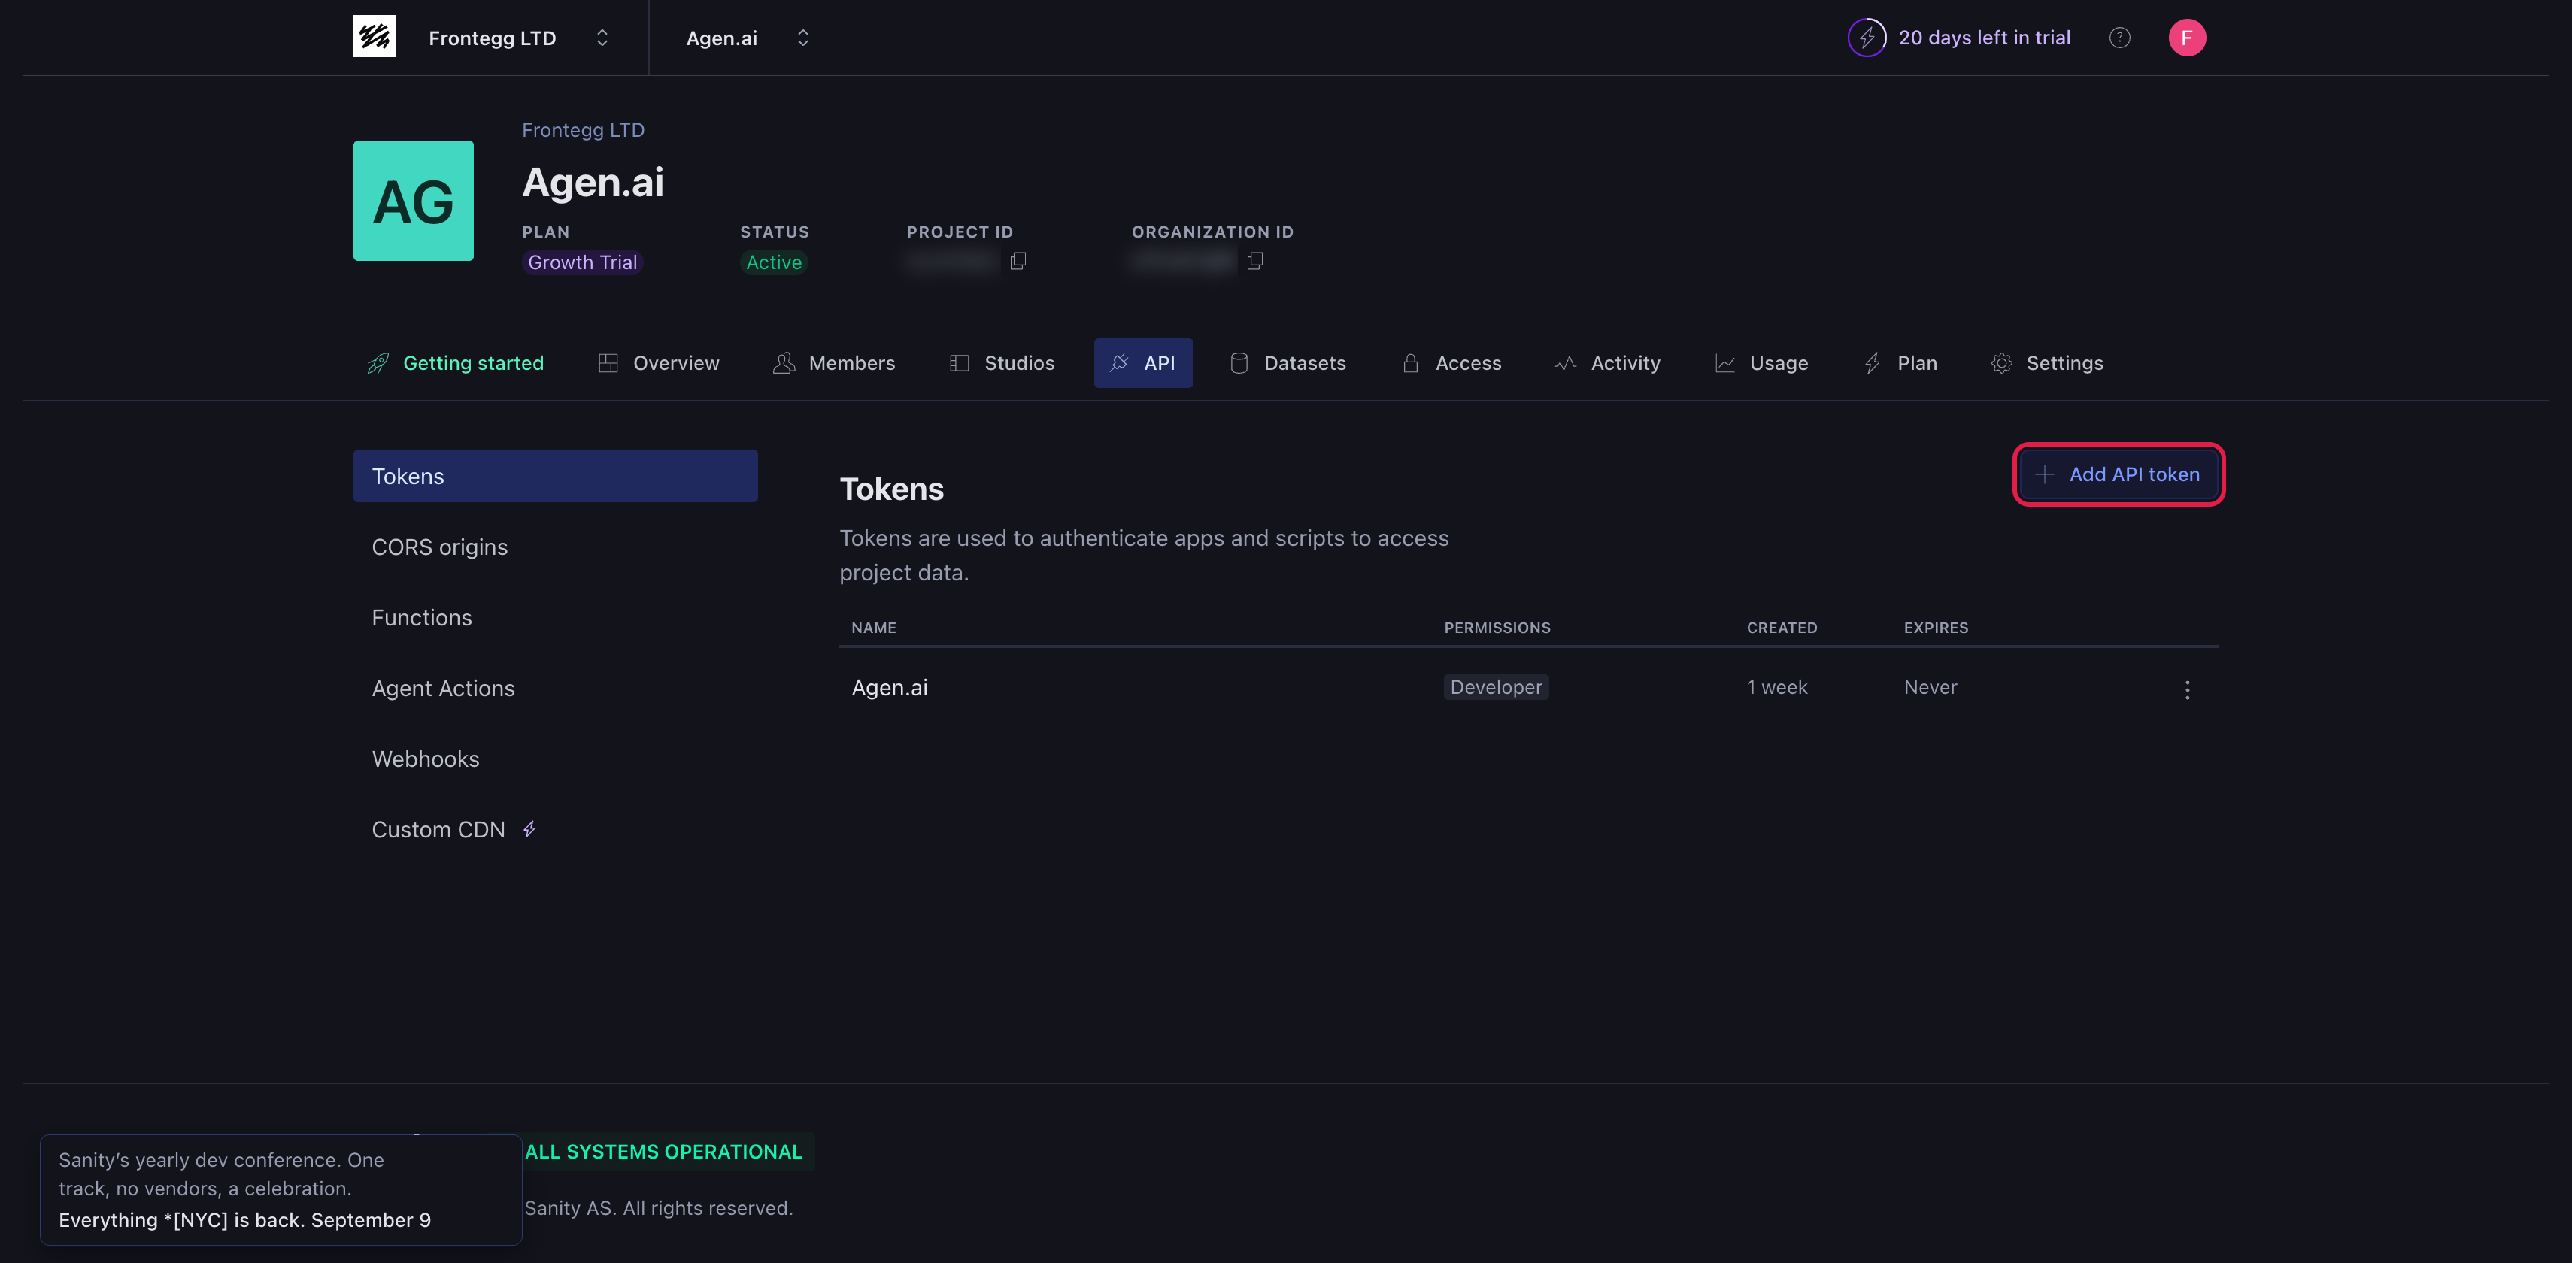Click the NAME column header

(x=874, y=628)
